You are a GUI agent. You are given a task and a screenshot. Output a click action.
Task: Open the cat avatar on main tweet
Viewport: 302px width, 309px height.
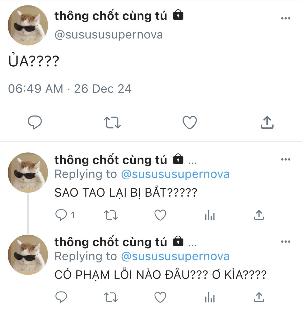(28, 25)
